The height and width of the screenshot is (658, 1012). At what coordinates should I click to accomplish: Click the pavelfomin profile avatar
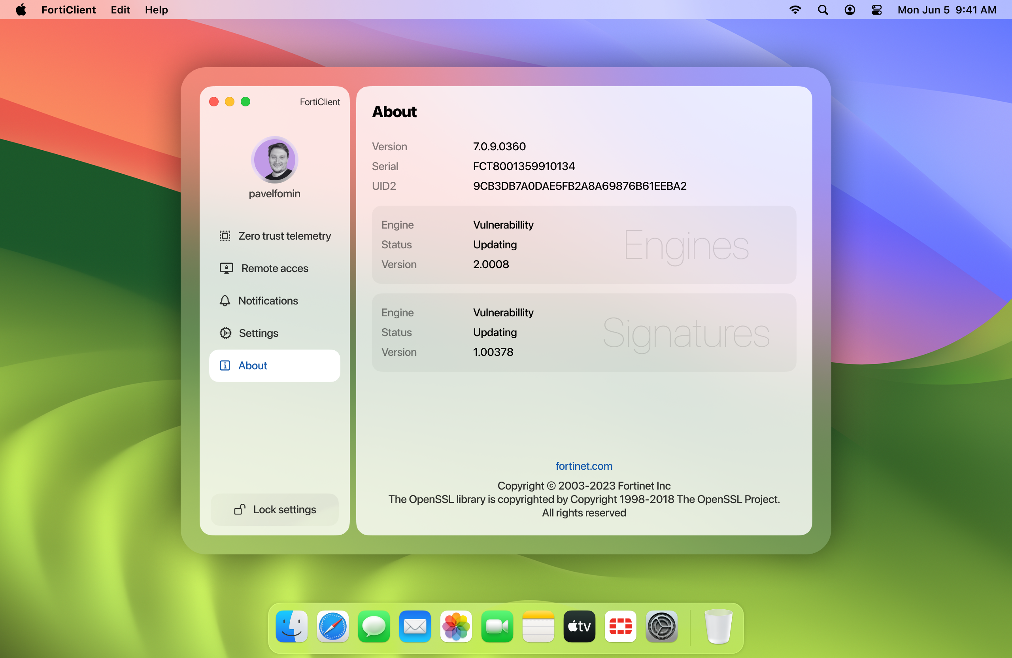(274, 160)
